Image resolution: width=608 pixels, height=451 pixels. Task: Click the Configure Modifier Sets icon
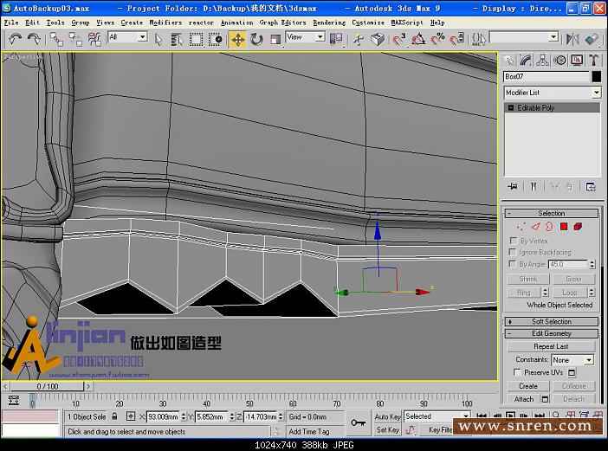coord(591,186)
